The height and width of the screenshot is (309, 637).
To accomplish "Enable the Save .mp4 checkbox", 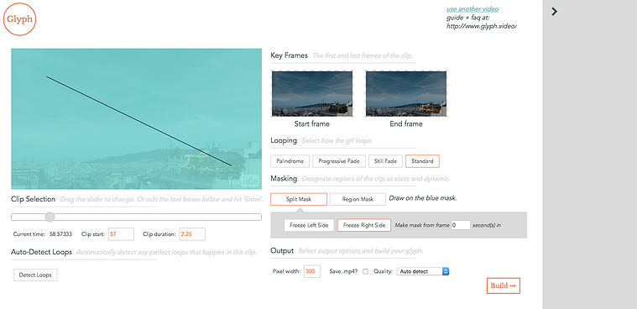I will pos(365,271).
